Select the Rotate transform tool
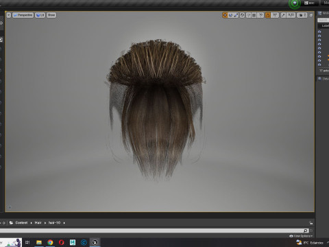The height and width of the screenshot is (247, 329). (x=230, y=15)
